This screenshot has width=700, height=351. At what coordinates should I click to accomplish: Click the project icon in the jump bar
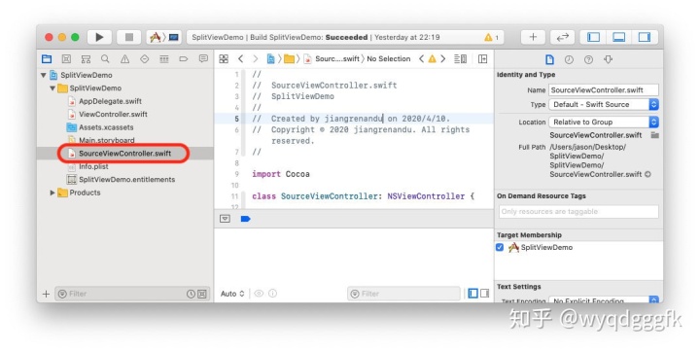[270, 59]
